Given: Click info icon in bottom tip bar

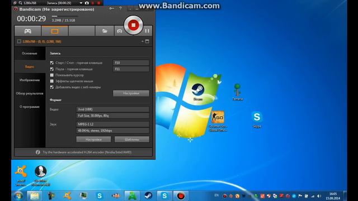Looking at the screenshot, I should [x=38, y=152].
